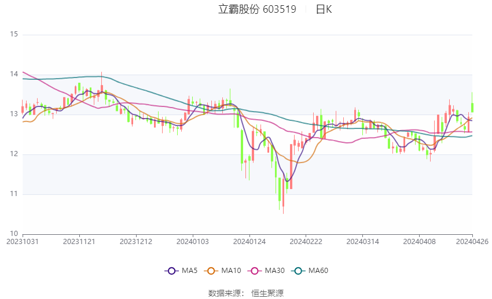This screenshot has height=299, width=492.
Task: Click the 立霸股份 603519 chart title
Action: (x=257, y=9)
